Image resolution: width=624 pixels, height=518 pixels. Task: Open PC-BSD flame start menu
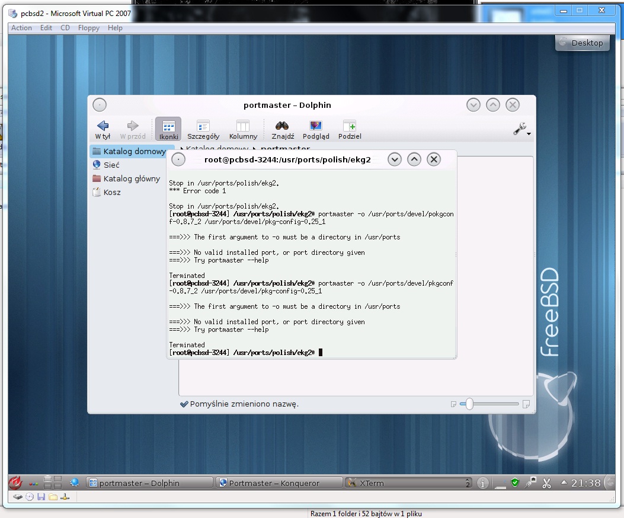[15, 483]
